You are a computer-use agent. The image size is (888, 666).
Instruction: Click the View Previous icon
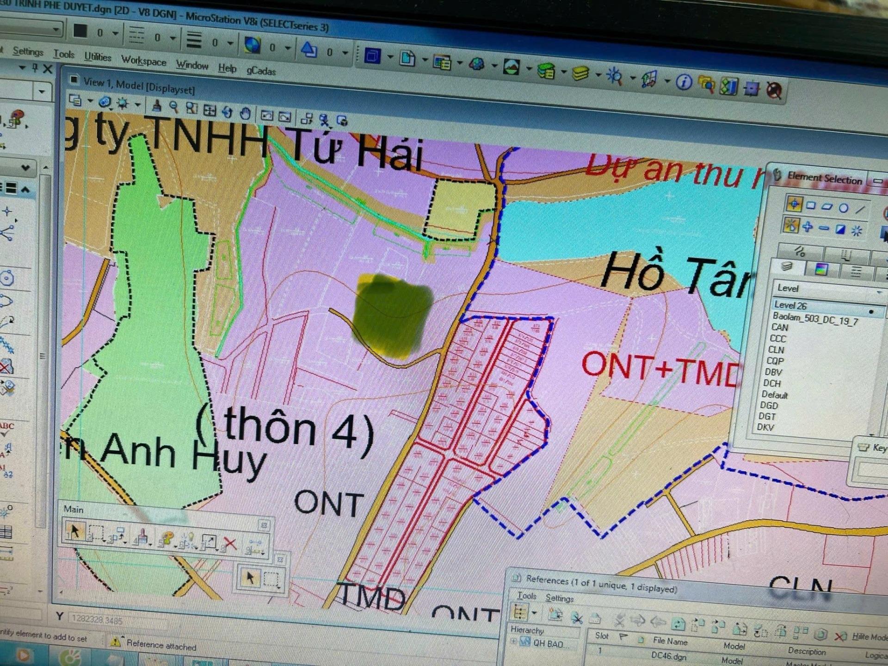(x=267, y=116)
